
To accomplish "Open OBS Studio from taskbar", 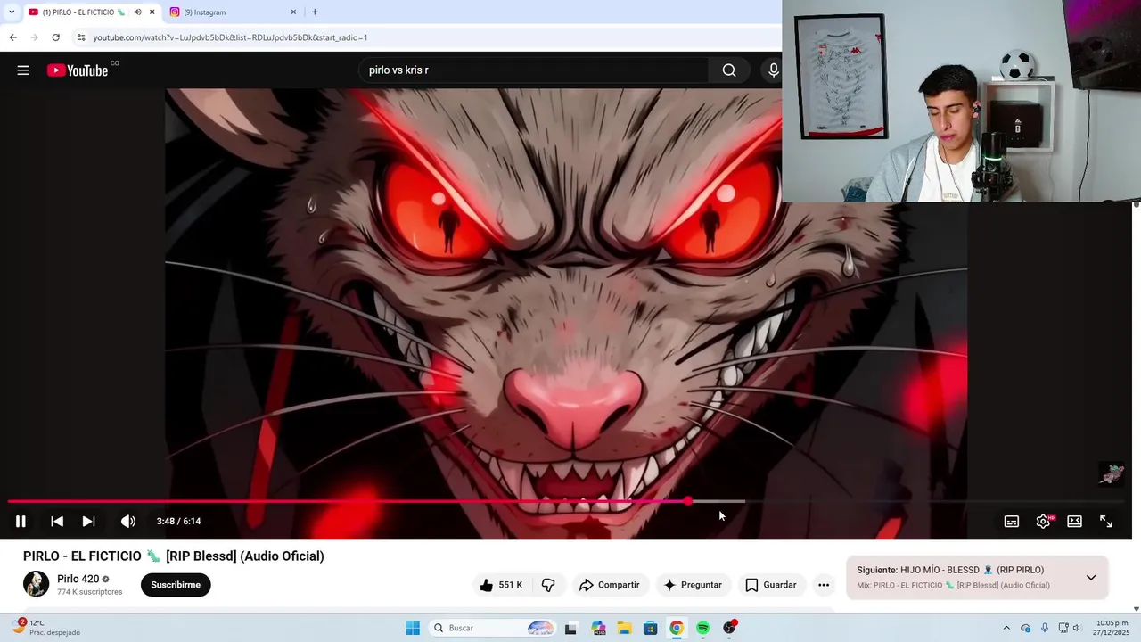I will tap(729, 628).
